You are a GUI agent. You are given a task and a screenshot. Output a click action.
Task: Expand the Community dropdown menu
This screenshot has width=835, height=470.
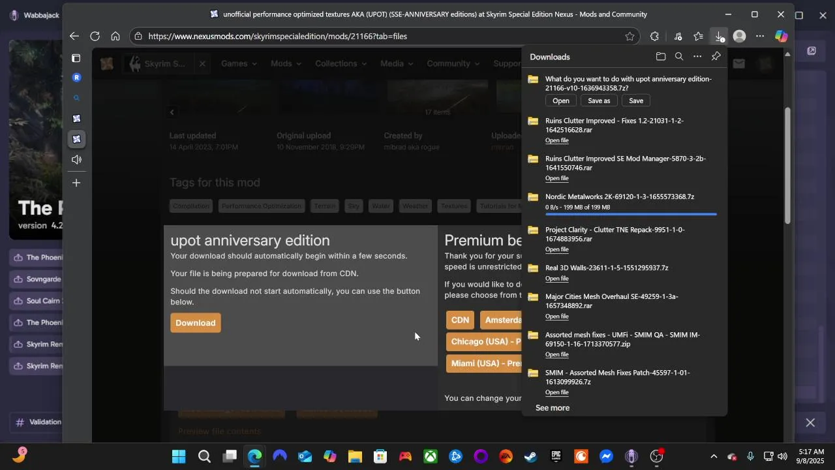[x=453, y=63]
